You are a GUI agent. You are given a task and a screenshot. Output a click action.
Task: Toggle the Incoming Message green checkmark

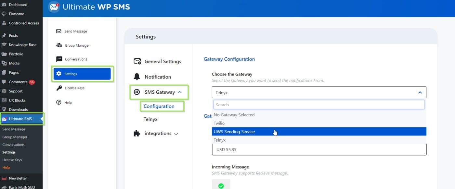(221, 186)
